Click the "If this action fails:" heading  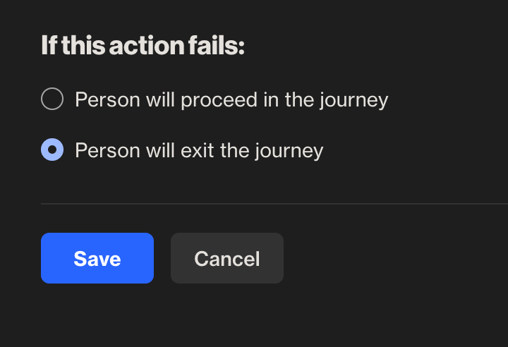pos(143,47)
